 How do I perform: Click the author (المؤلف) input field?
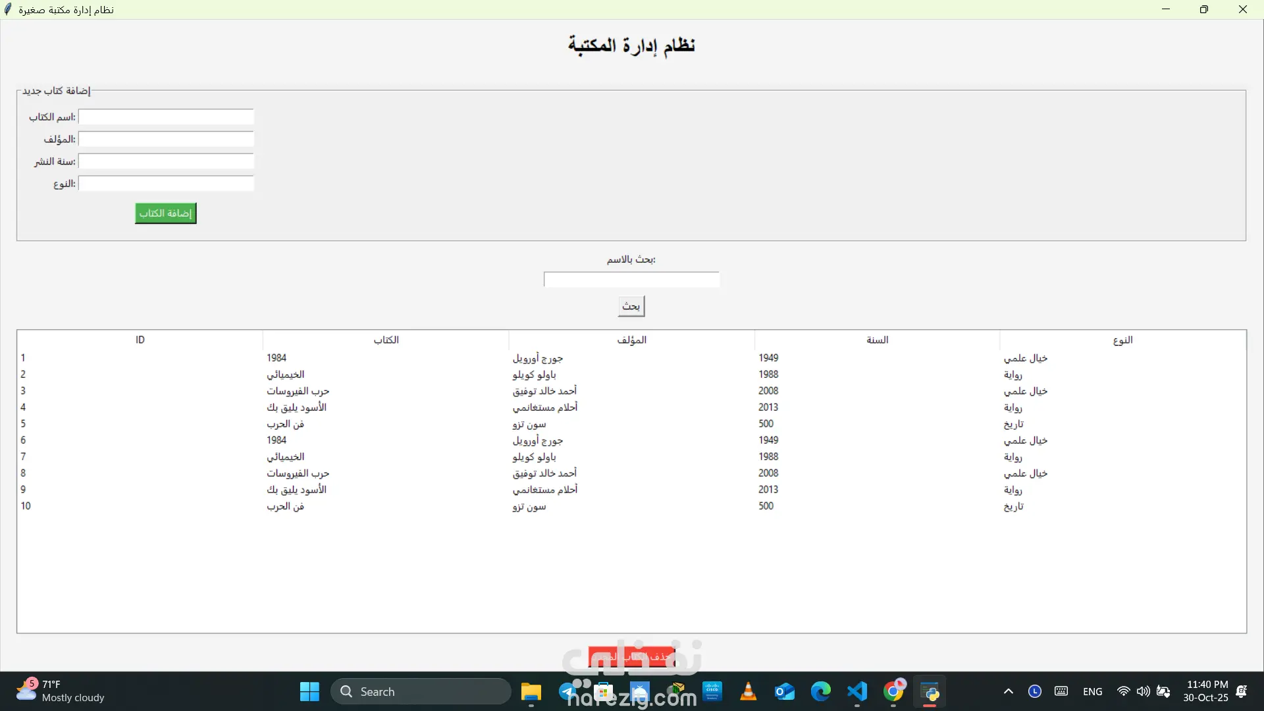(166, 140)
